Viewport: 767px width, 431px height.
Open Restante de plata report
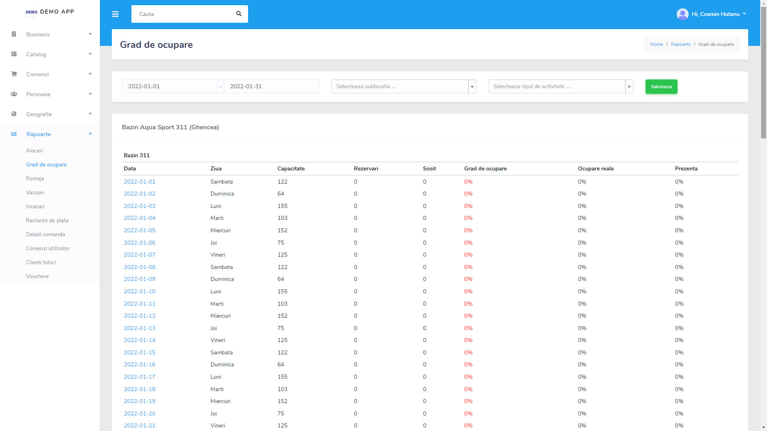click(x=47, y=221)
